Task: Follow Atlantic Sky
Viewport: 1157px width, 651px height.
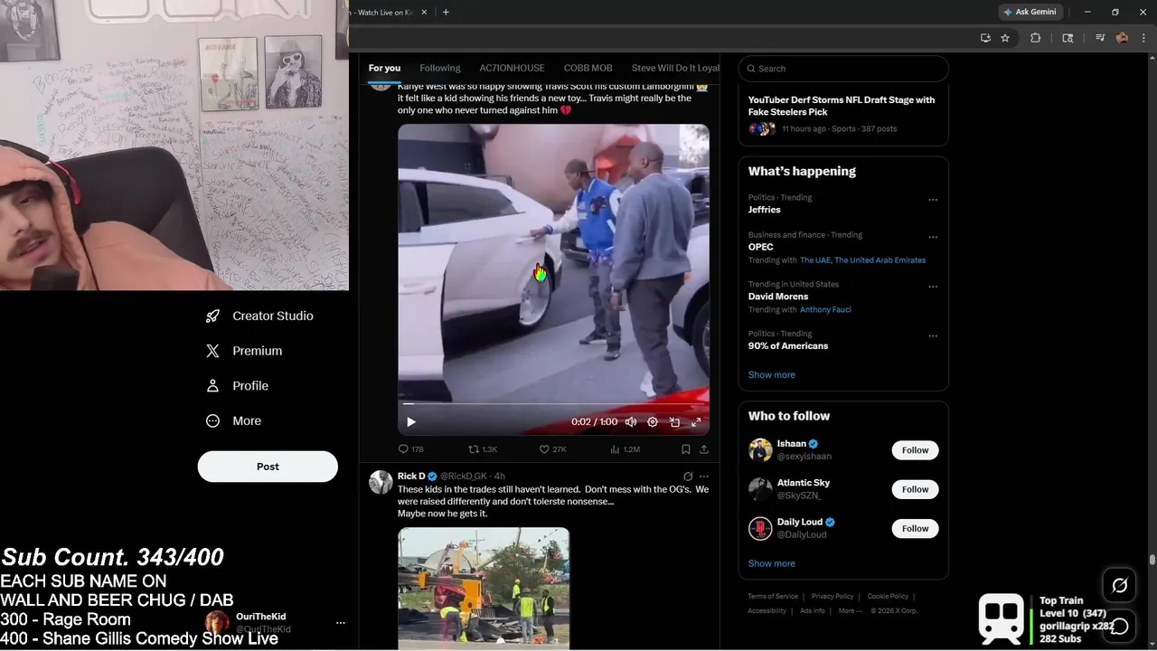Action: (x=915, y=489)
